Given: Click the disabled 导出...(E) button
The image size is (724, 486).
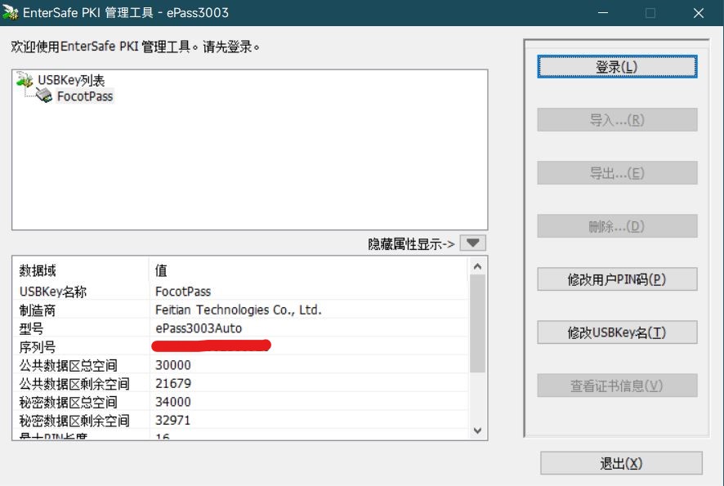Looking at the screenshot, I should tap(617, 173).
